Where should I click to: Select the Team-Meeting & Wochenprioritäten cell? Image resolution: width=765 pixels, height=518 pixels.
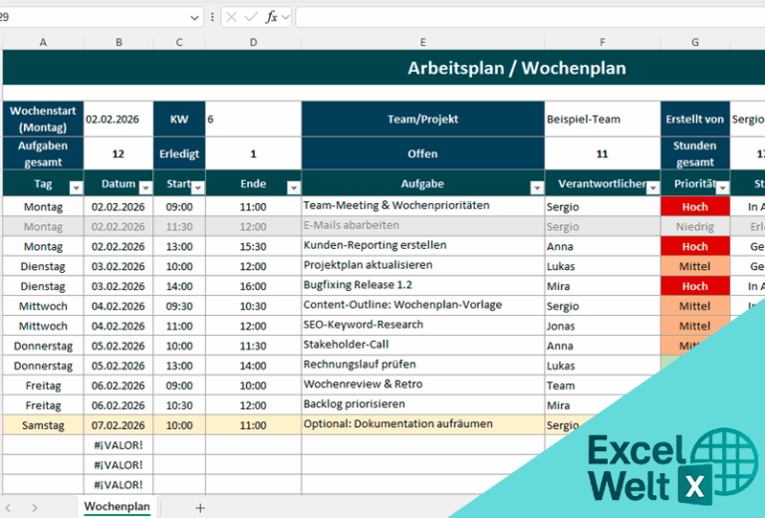[x=423, y=206]
